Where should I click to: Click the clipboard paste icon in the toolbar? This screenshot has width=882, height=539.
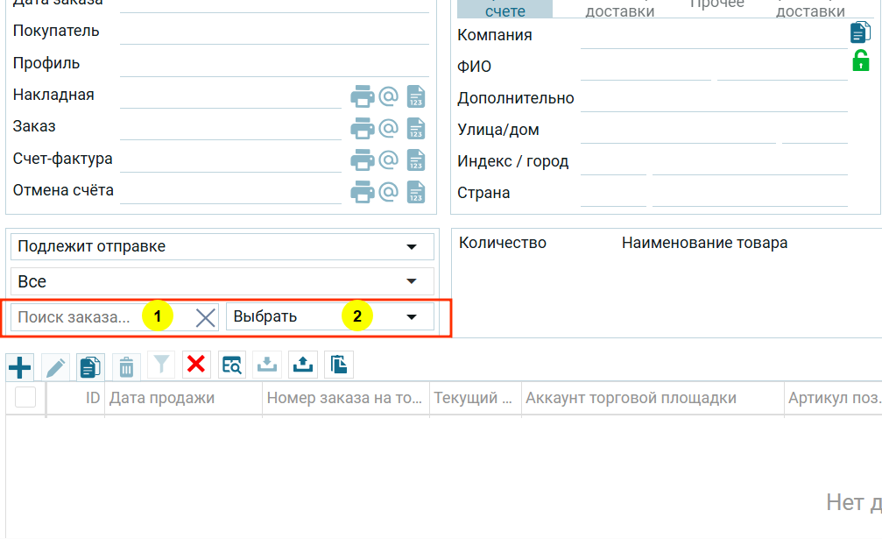click(338, 365)
